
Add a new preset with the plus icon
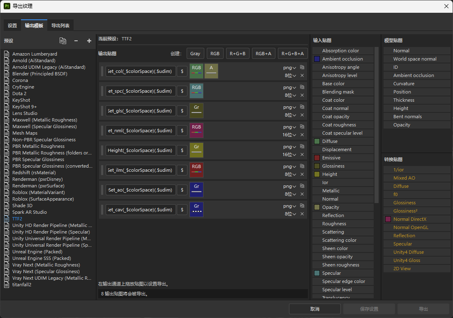(89, 41)
